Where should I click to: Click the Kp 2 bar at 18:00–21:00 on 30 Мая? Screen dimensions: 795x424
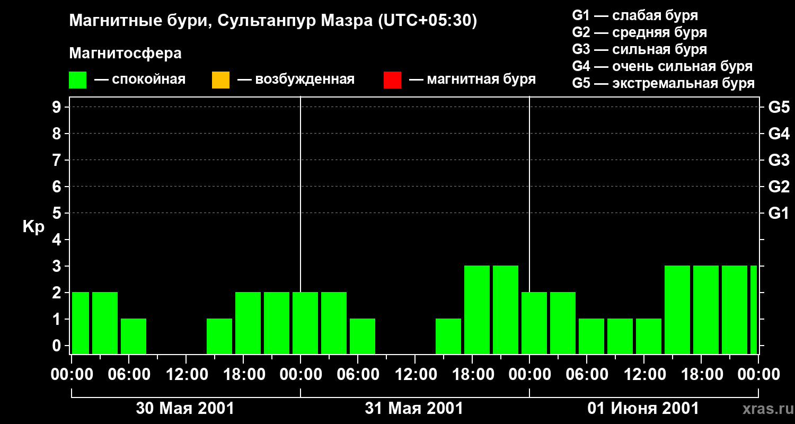[x=248, y=323]
